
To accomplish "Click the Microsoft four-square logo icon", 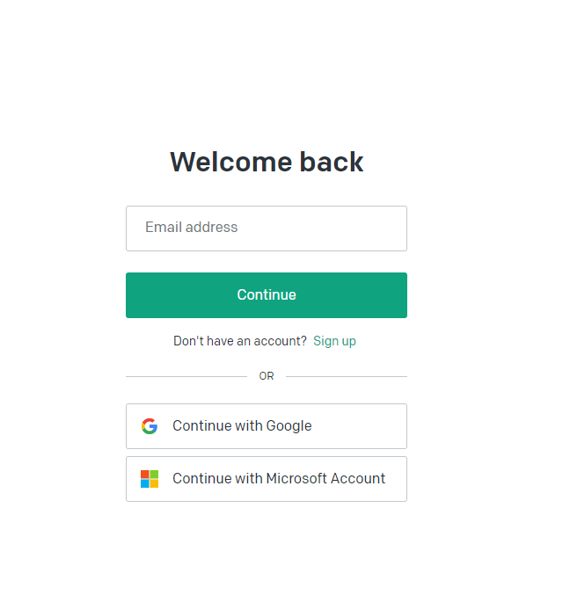I will (150, 479).
